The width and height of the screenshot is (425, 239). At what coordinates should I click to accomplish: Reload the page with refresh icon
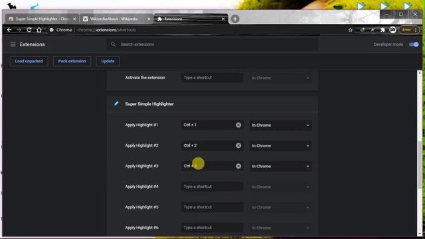(x=29, y=30)
